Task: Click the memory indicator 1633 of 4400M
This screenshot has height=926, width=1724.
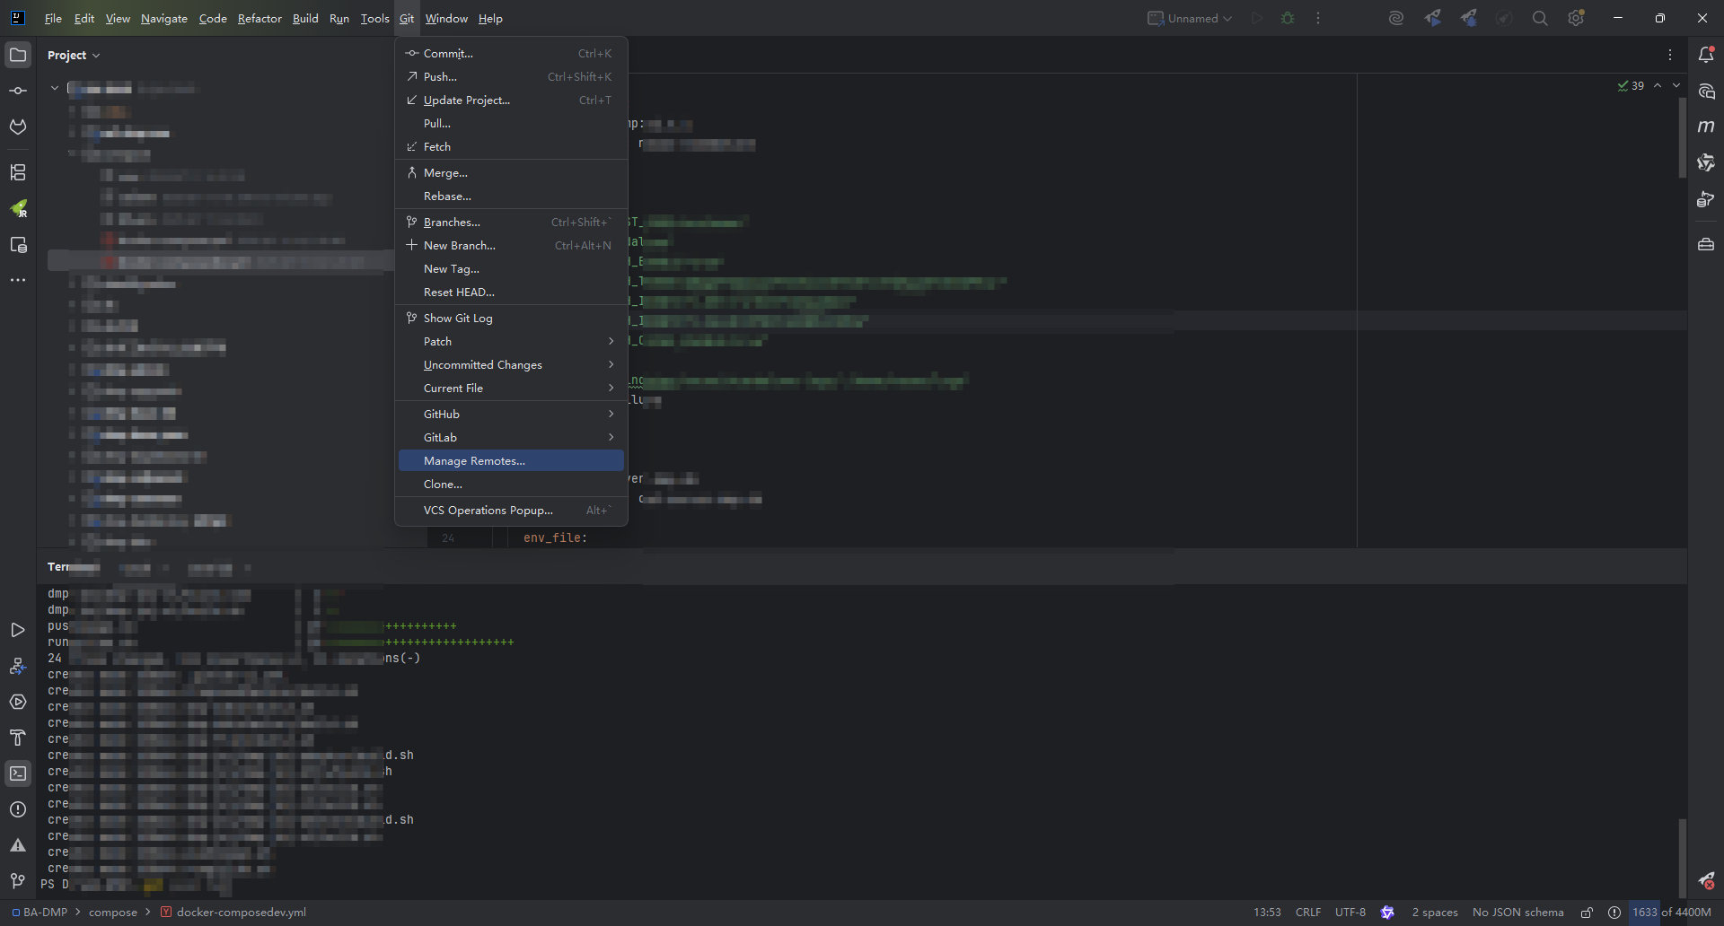Action: 1672,913
